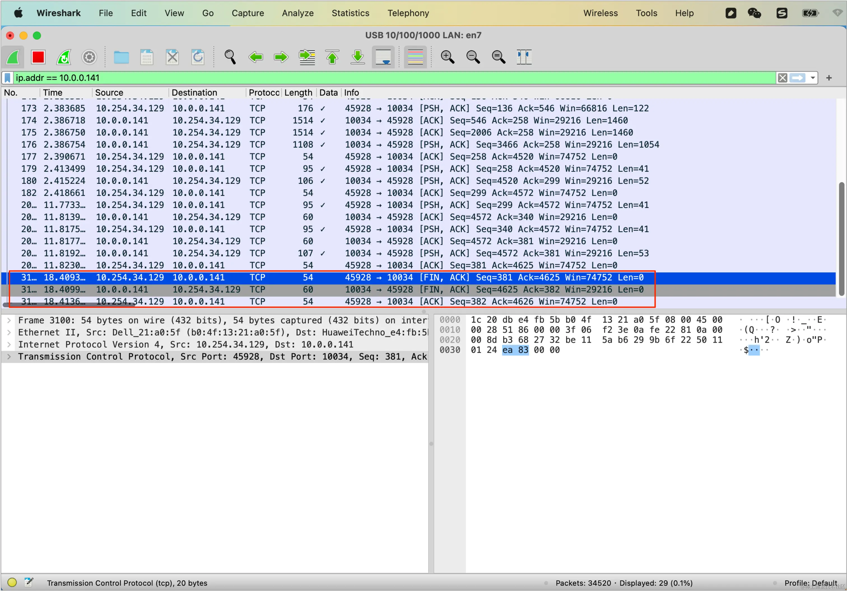
Task: Open the Statistics menu
Action: tap(350, 13)
